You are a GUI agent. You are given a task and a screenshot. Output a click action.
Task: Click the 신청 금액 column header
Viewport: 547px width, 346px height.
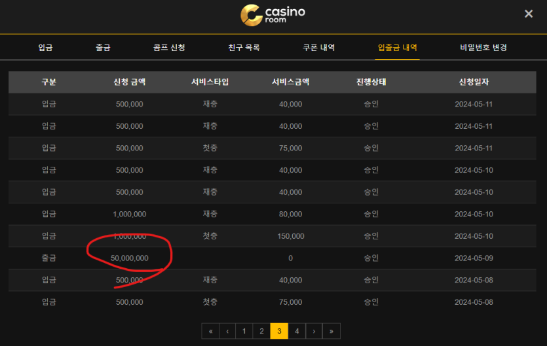pyautogui.click(x=129, y=82)
